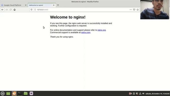This screenshot has height=96, width=170.
Task: Open the calendar from the clock
Action: point(158,94)
